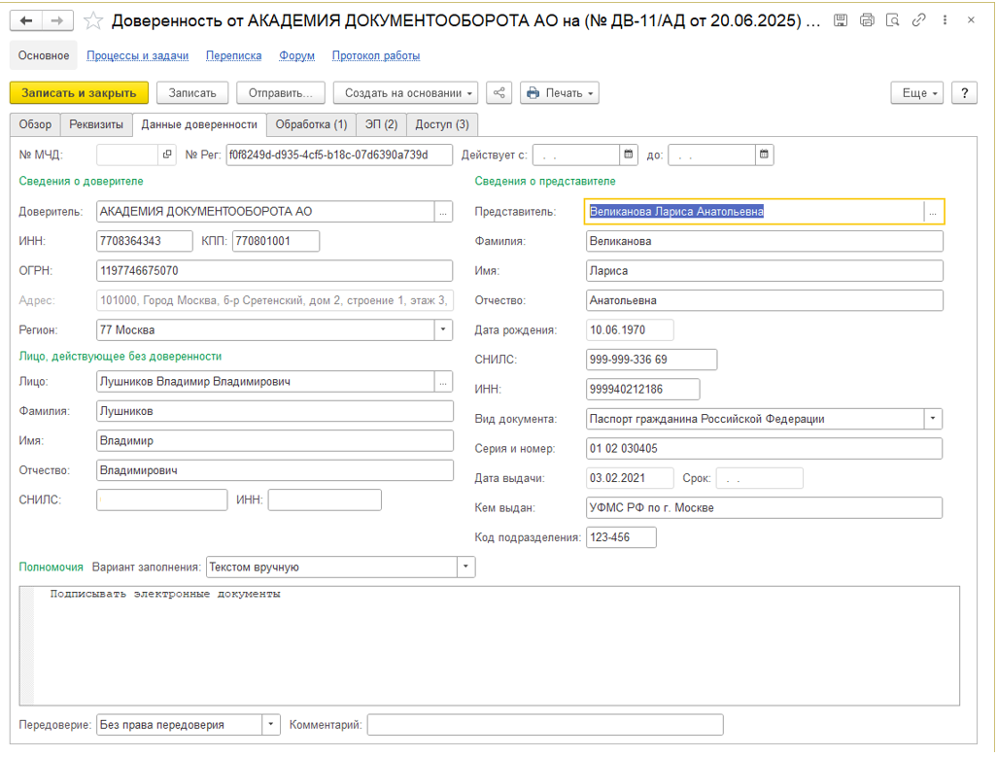Click the Имя field with Лариса
This screenshot has height=757, width=997.
click(765, 271)
